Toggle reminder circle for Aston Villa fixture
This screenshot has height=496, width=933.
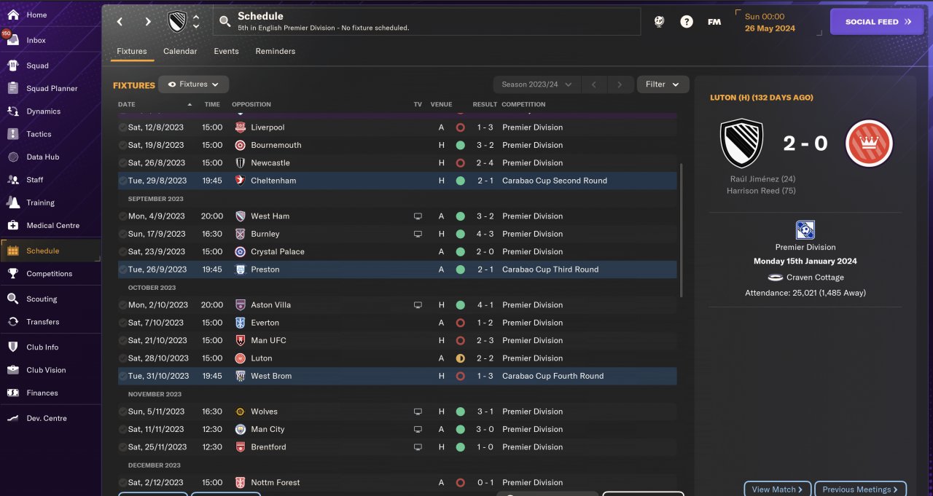(122, 305)
